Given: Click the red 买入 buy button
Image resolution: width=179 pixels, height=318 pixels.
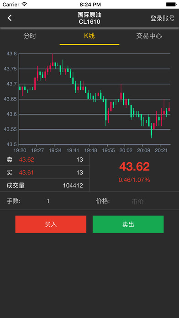Looking at the screenshot, I should pos(51,224).
